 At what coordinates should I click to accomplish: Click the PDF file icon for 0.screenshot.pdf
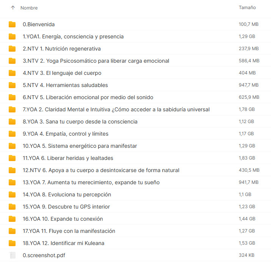point(12,255)
